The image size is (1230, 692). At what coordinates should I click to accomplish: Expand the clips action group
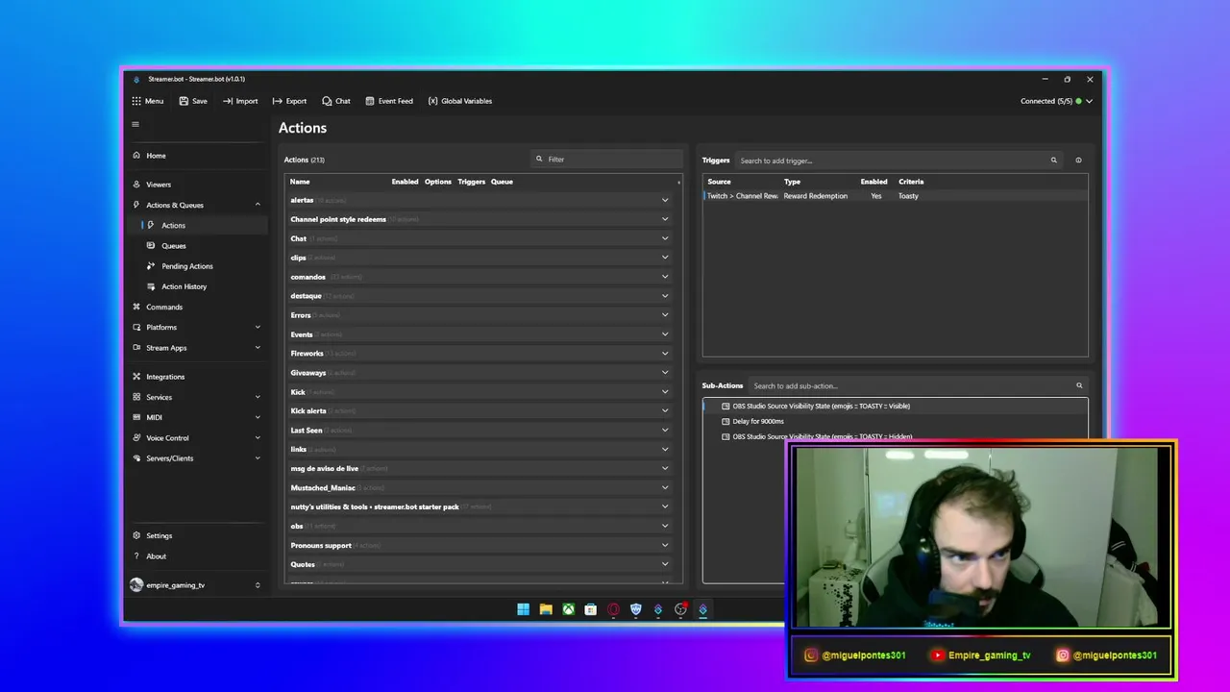[x=665, y=258]
